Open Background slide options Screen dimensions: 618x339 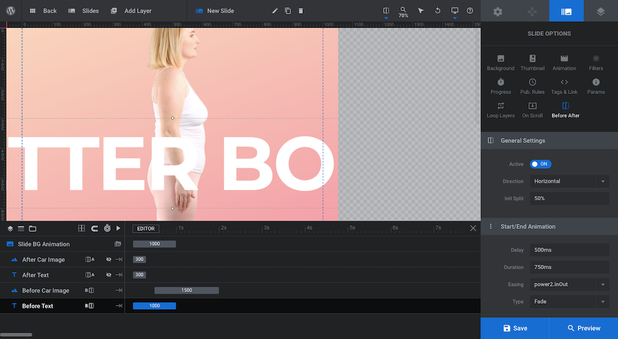[501, 62]
